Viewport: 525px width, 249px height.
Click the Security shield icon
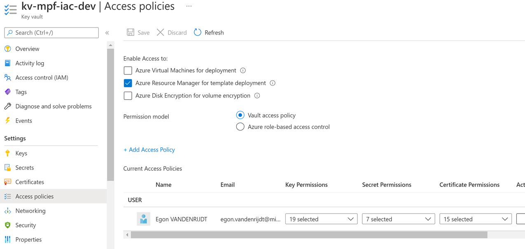tap(8, 225)
